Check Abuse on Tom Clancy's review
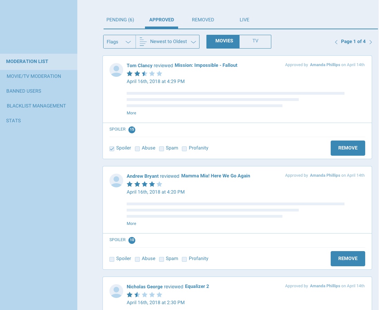Image resolution: width=379 pixels, height=310 pixels. pos(137,149)
